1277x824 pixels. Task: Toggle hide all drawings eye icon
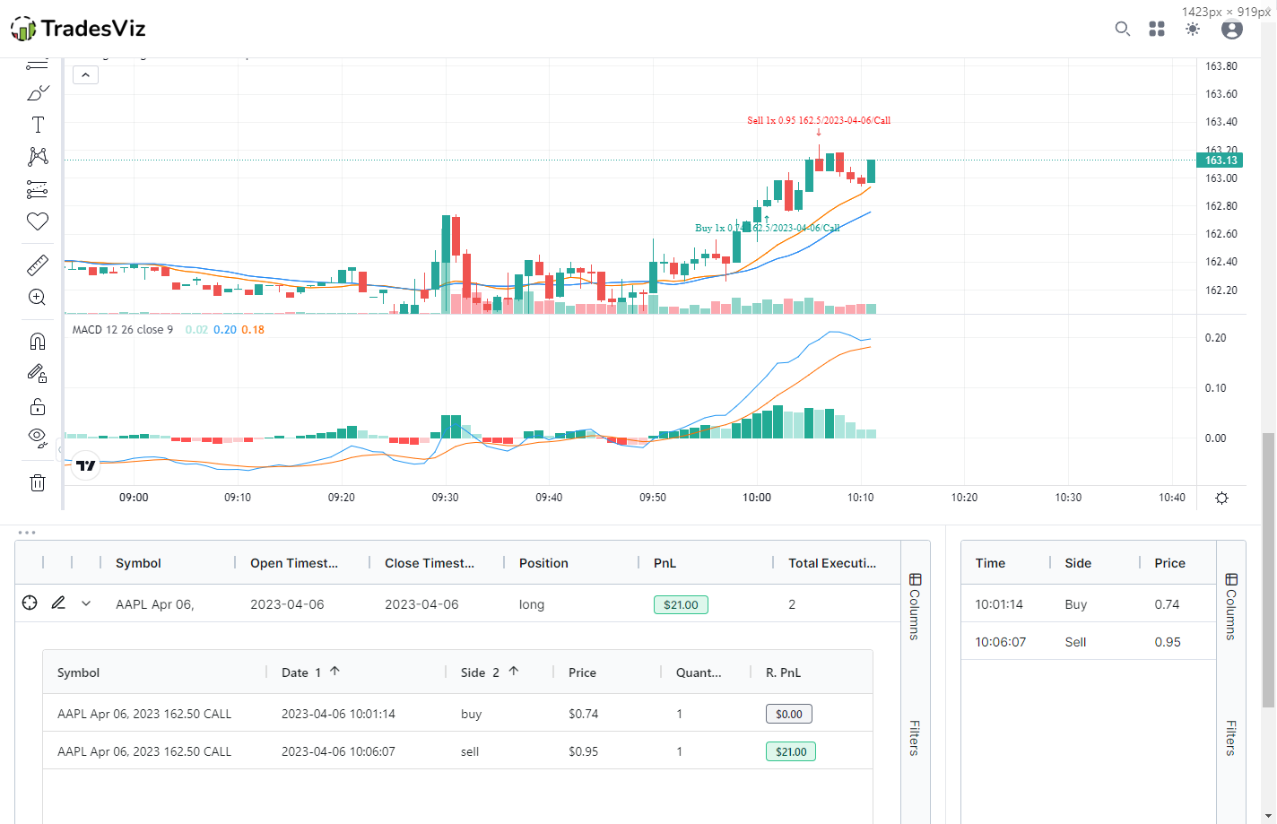coord(38,438)
